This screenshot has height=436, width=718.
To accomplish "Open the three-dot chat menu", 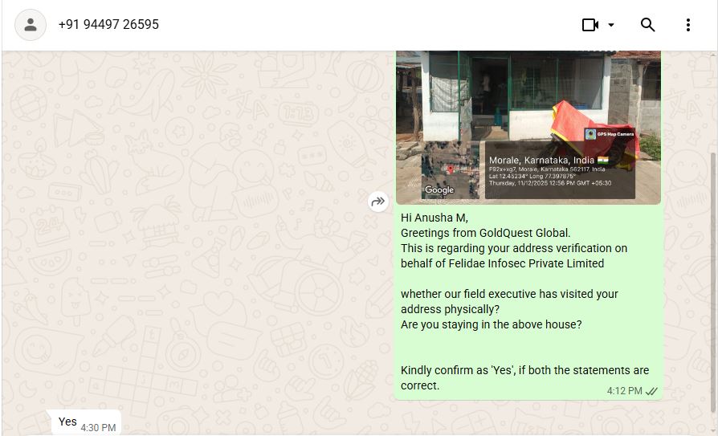I will (x=687, y=25).
